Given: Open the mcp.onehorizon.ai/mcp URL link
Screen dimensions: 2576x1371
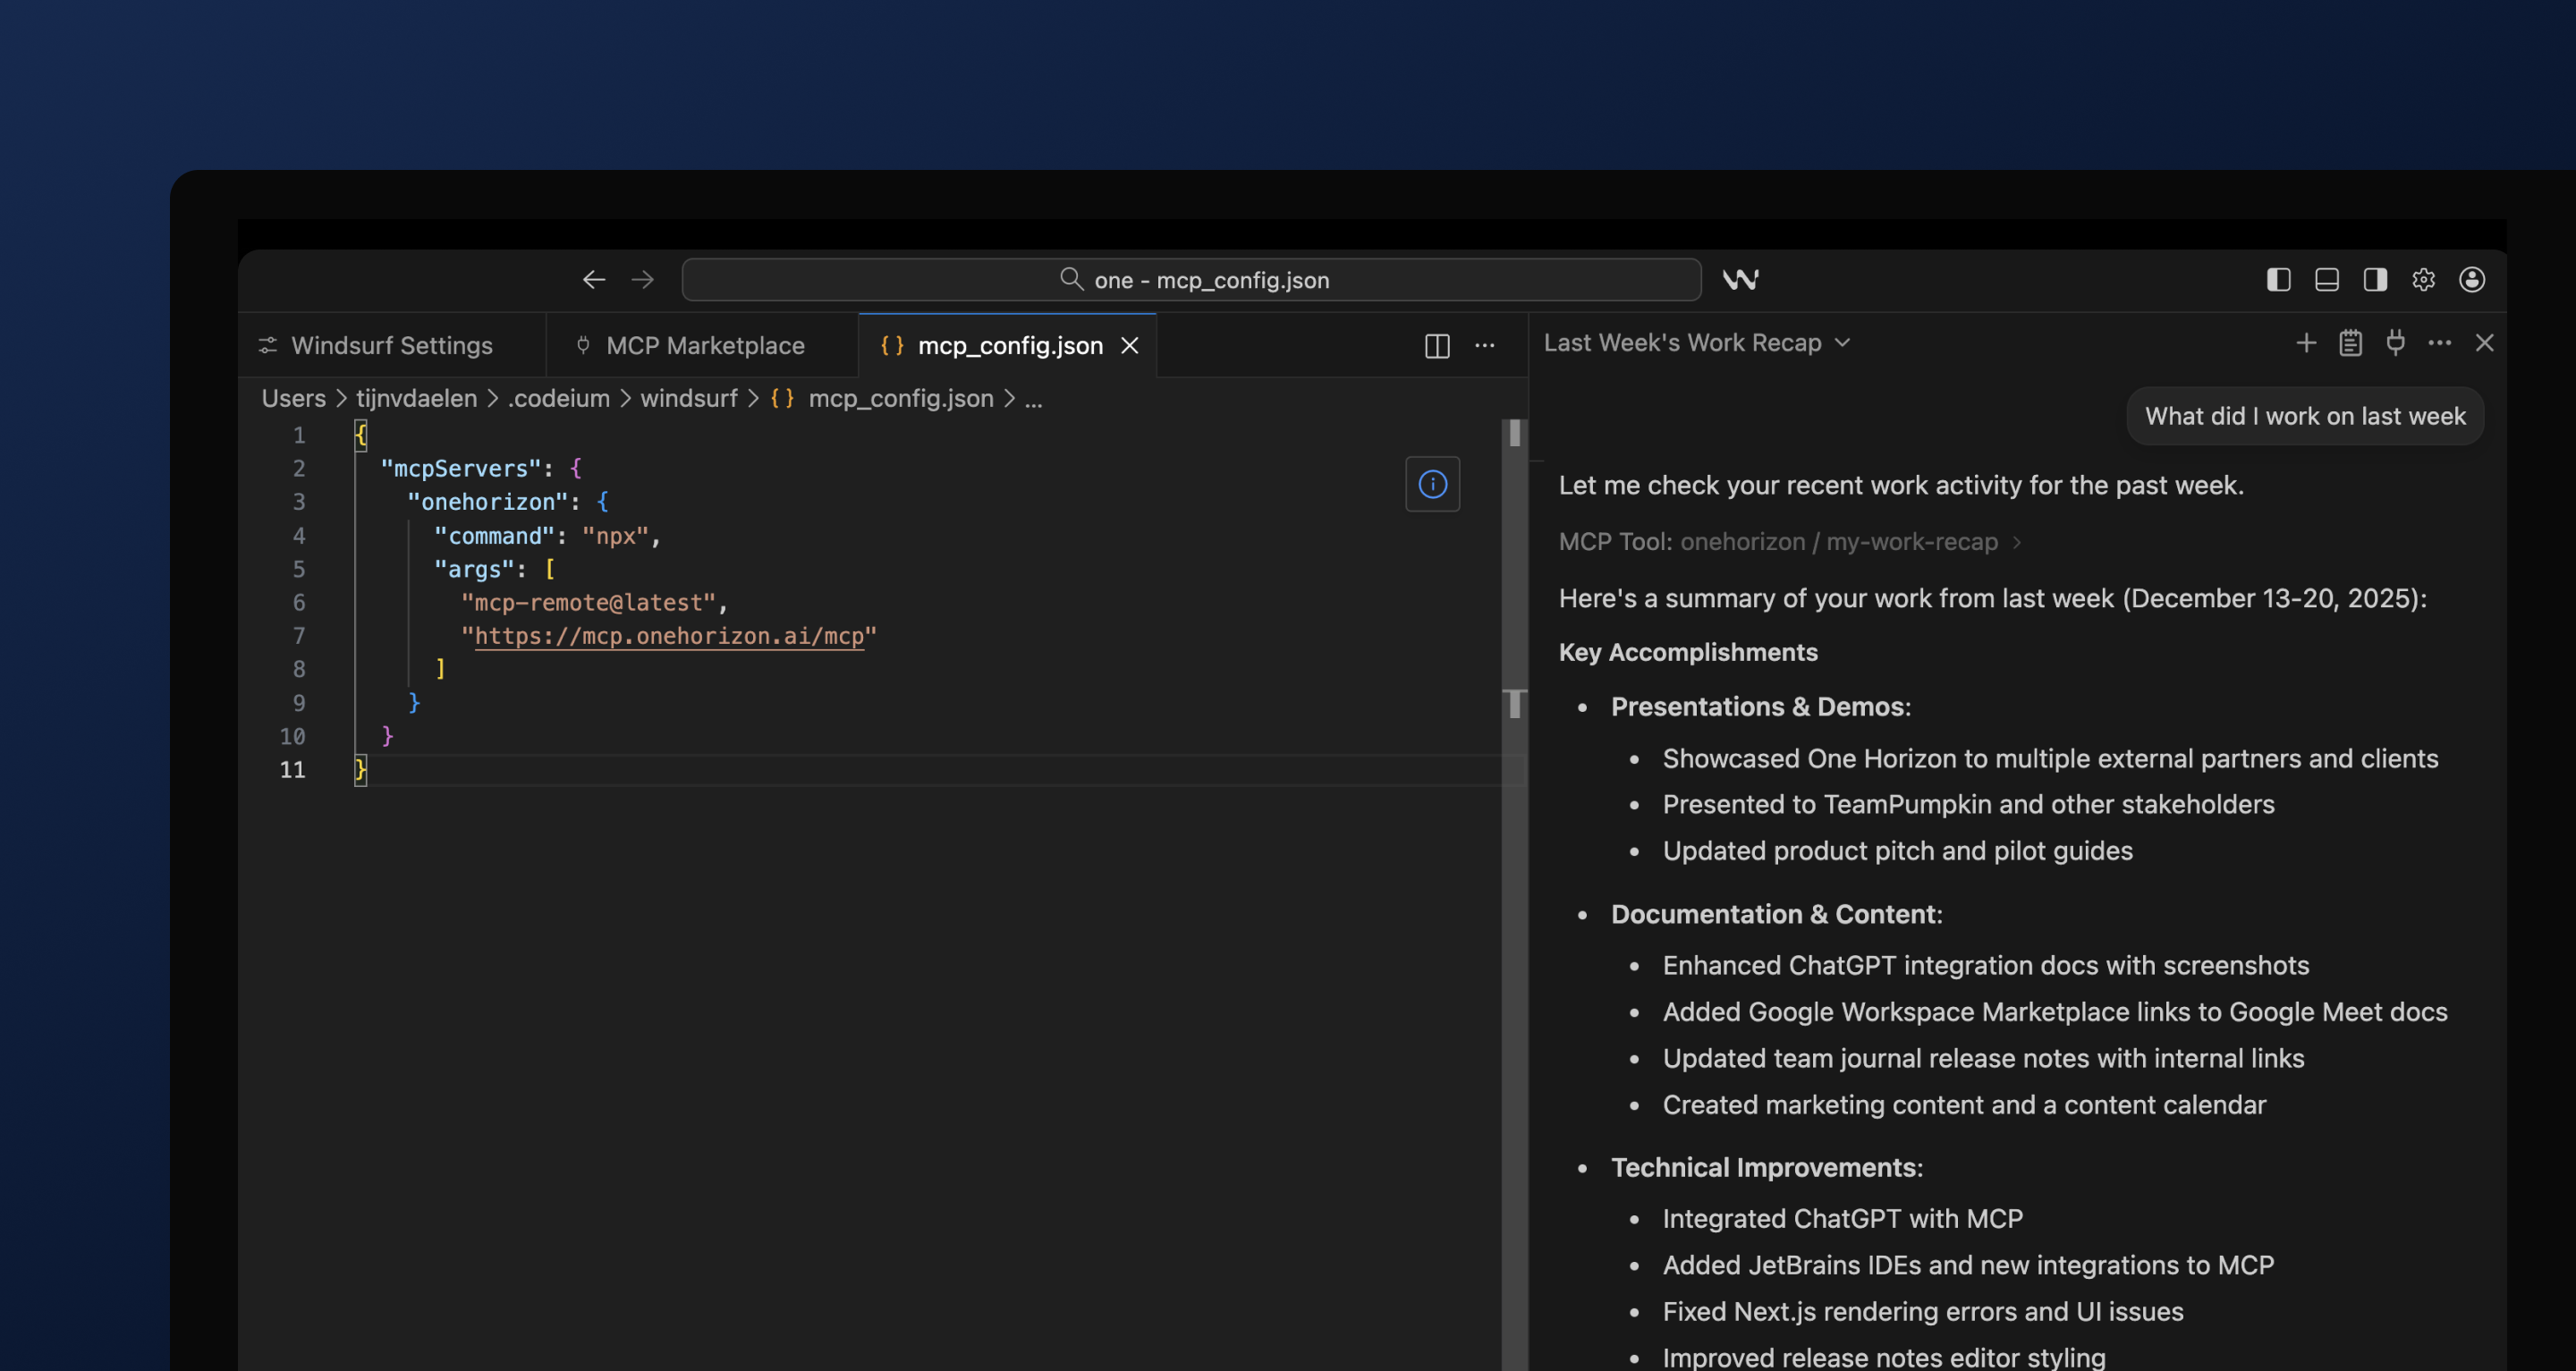Looking at the screenshot, I should [669, 636].
